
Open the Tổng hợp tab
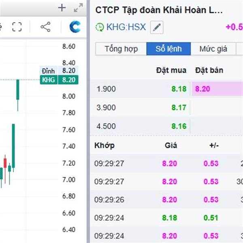click(121, 49)
